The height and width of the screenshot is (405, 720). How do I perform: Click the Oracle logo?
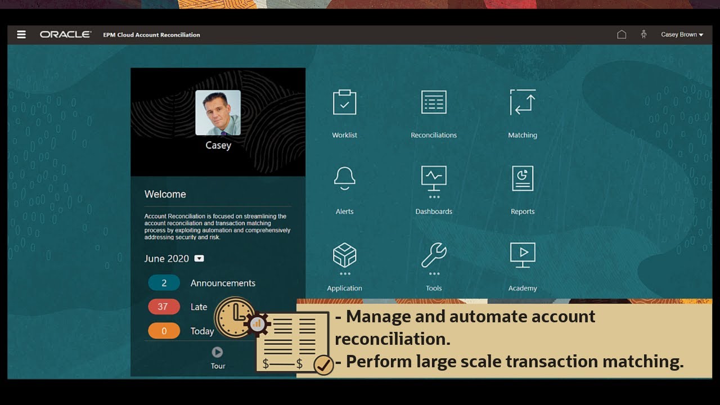(x=65, y=34)
